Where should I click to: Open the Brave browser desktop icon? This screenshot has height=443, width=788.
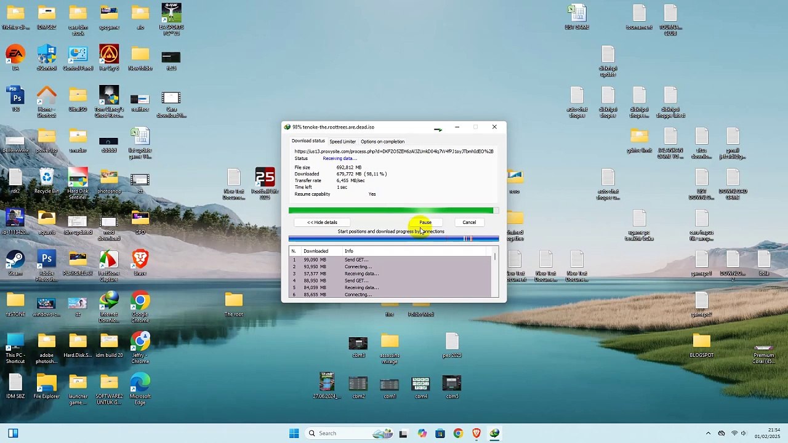click(140, 263)
